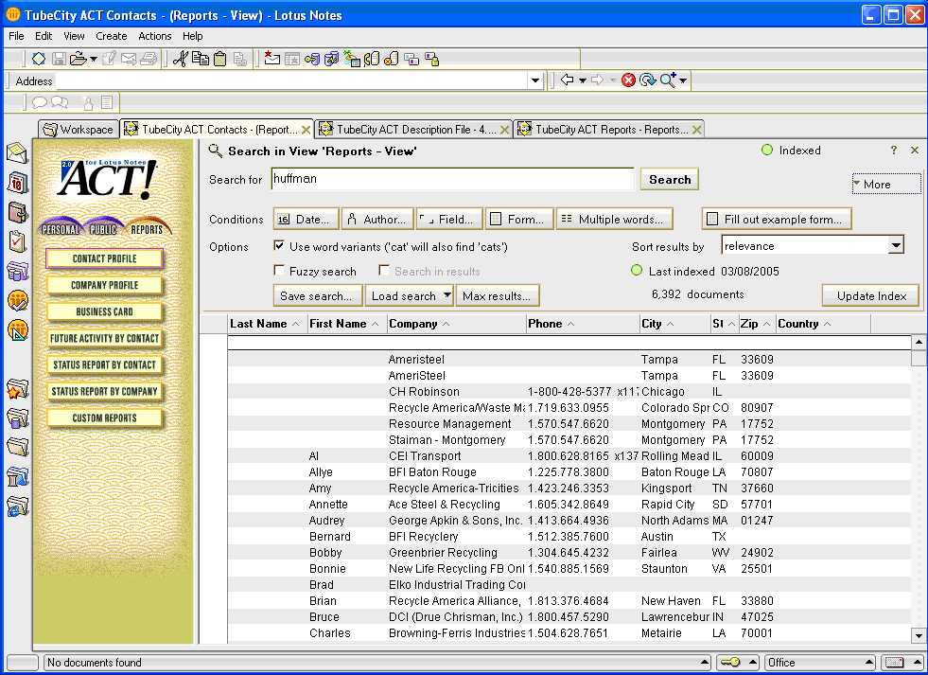928x675 pixels.
Task: Click the new mail envelope with red star icon
Action: tap(271, 59)
